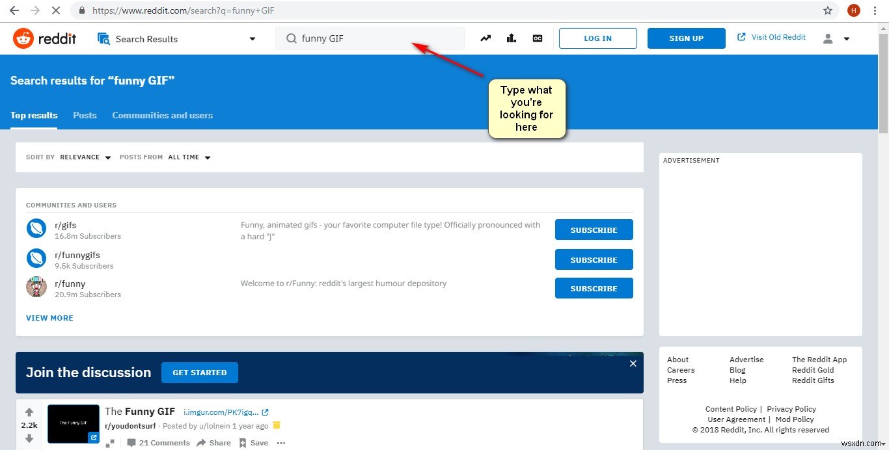The height and width of the screenshot is (450, 889).
Task: Subscribe to r/funnygifs
Action: pyautogui.click(x=594, y=259)
